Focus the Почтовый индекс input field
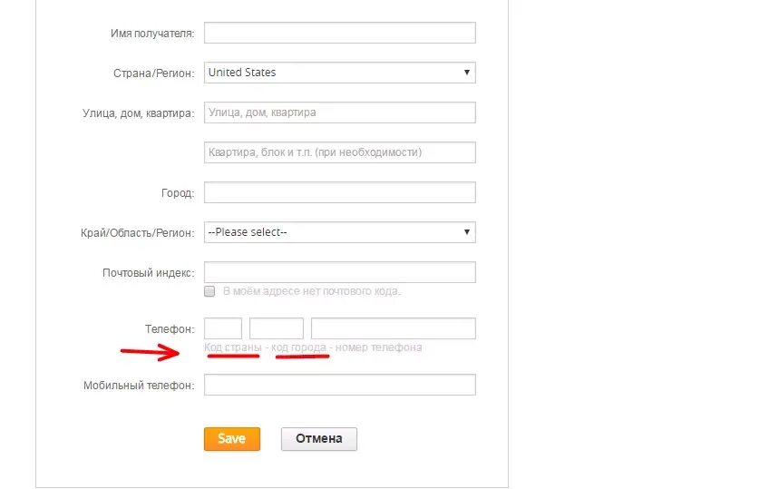The height and width of the screenshot is (489, 769). click(340, 272)
